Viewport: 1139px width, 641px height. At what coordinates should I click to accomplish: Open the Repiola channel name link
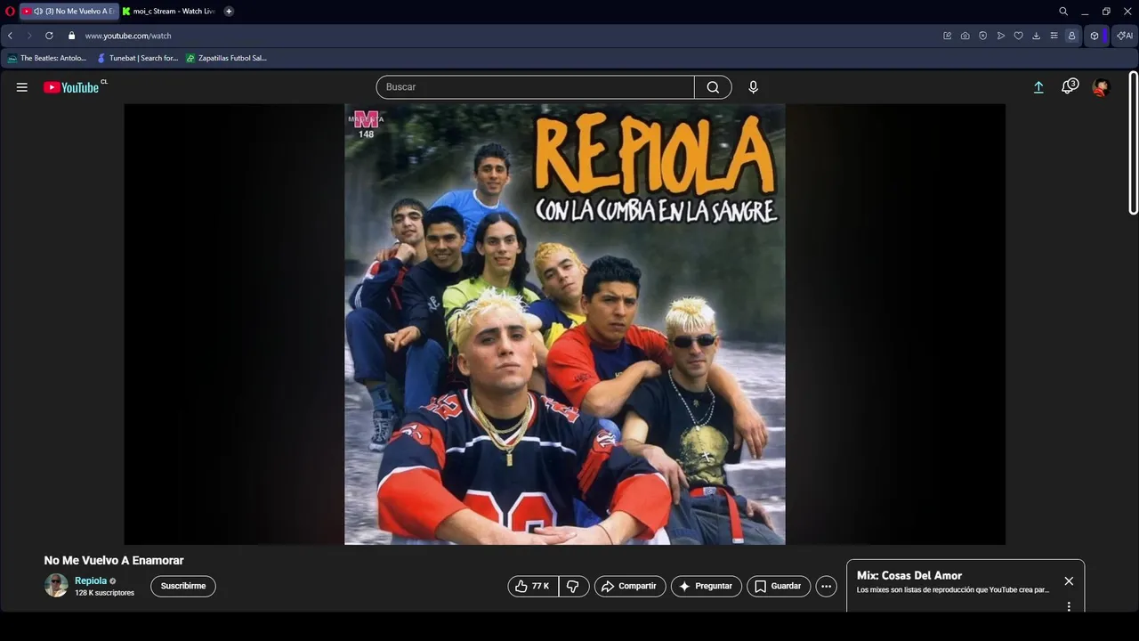point(91,580)
